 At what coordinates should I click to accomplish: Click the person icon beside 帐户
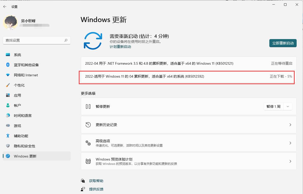click(8, 105)
